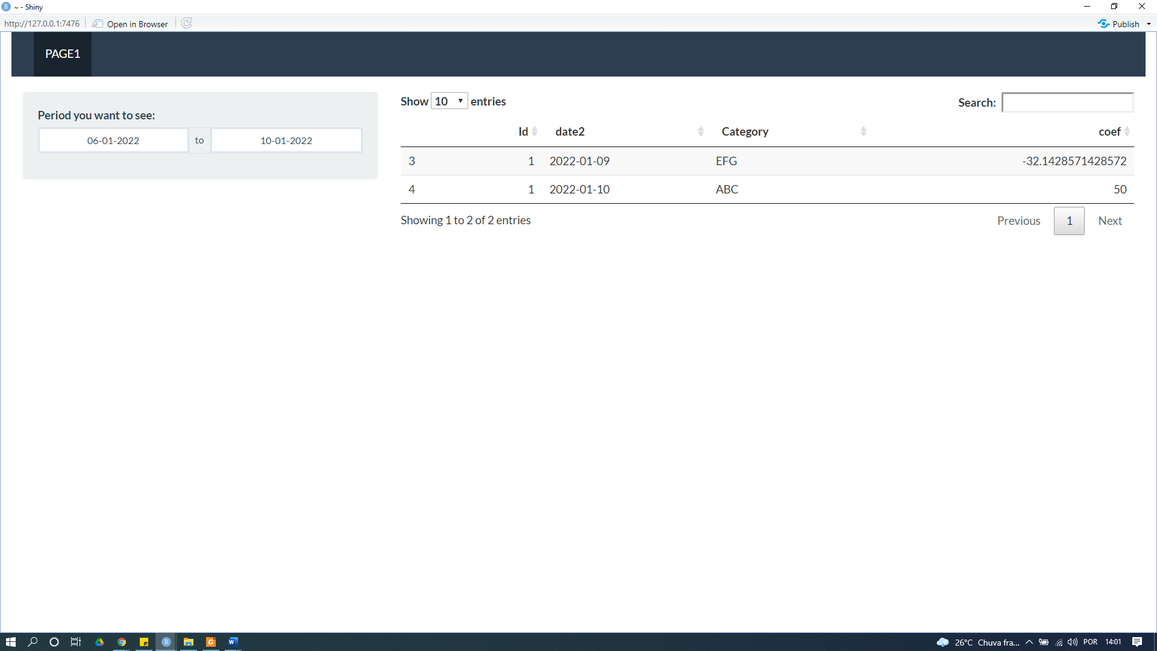The height and width of the screenshot is (651, 1157).
Task: Sort table by date2 column arrows
Action: 701,131
